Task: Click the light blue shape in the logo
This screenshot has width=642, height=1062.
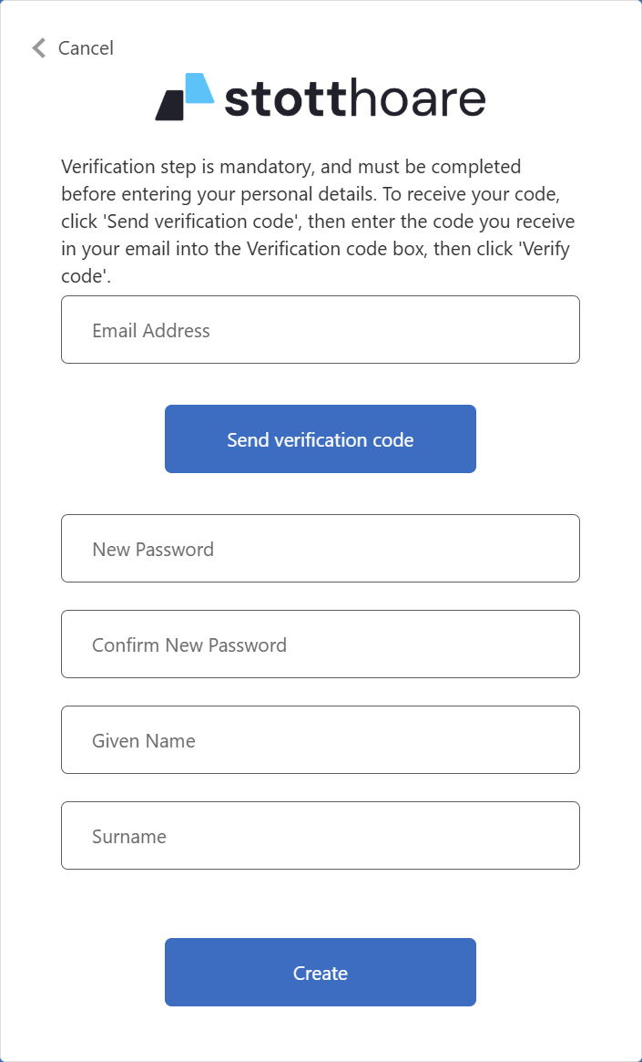Action: tap(200, 88)
